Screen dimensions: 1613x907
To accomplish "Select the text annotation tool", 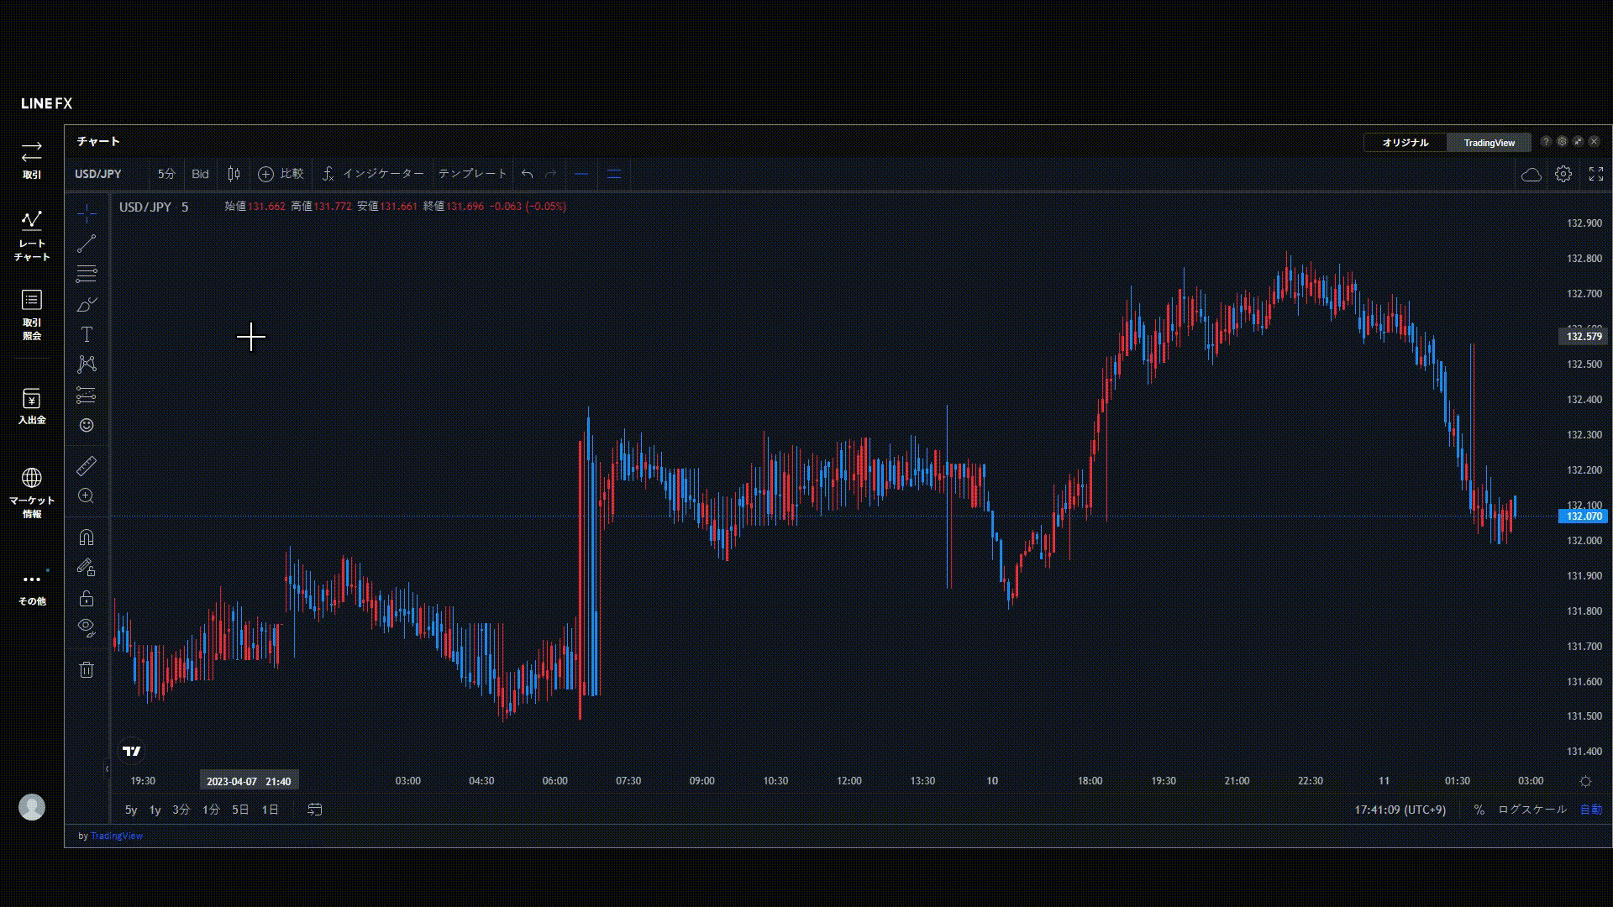I will 87,334.
